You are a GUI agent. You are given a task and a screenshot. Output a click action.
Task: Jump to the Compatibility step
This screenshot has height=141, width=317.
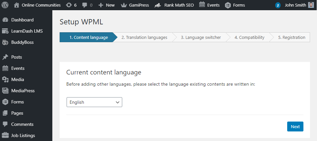tap(249, 37)
